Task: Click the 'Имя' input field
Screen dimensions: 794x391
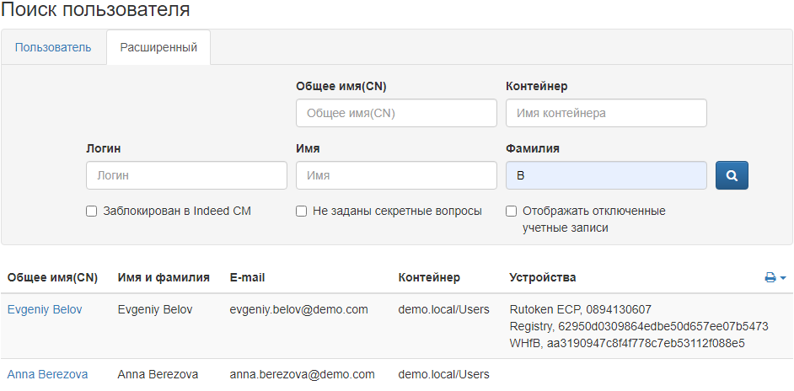Action: [396, 175]
